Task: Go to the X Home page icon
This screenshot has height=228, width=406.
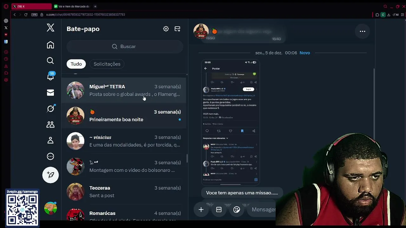Action: coord(50,45)
